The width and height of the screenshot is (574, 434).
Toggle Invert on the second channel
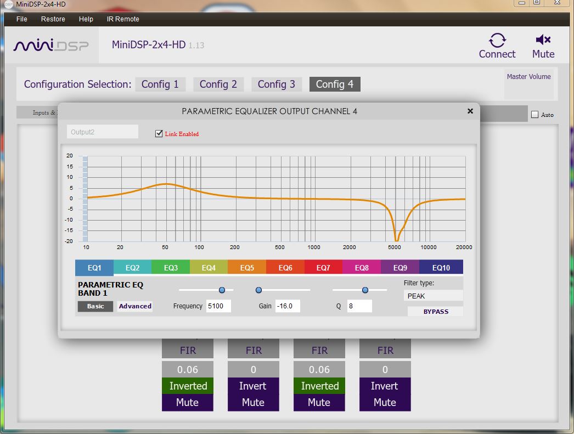pos(254,386)
